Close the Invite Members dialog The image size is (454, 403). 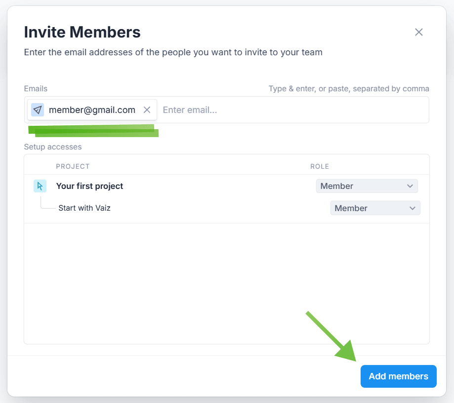[419, 33]
